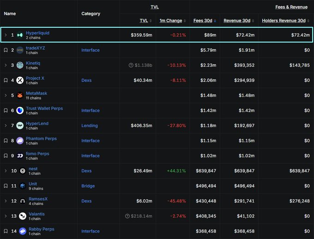Click the Kinetiq protocol logo

click(x=20, y=65)
